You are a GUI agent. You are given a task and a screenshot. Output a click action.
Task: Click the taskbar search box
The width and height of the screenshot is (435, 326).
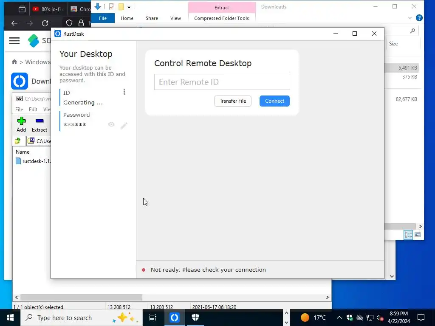82,318
